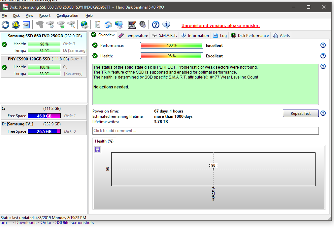
Task: Click the send report email icon
Action: pyautogui.click(x=108, y=25)
